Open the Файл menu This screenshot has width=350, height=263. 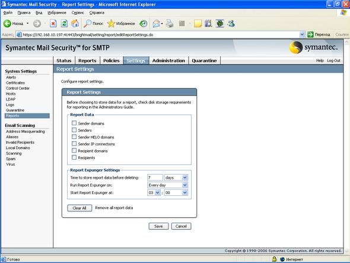8,12
